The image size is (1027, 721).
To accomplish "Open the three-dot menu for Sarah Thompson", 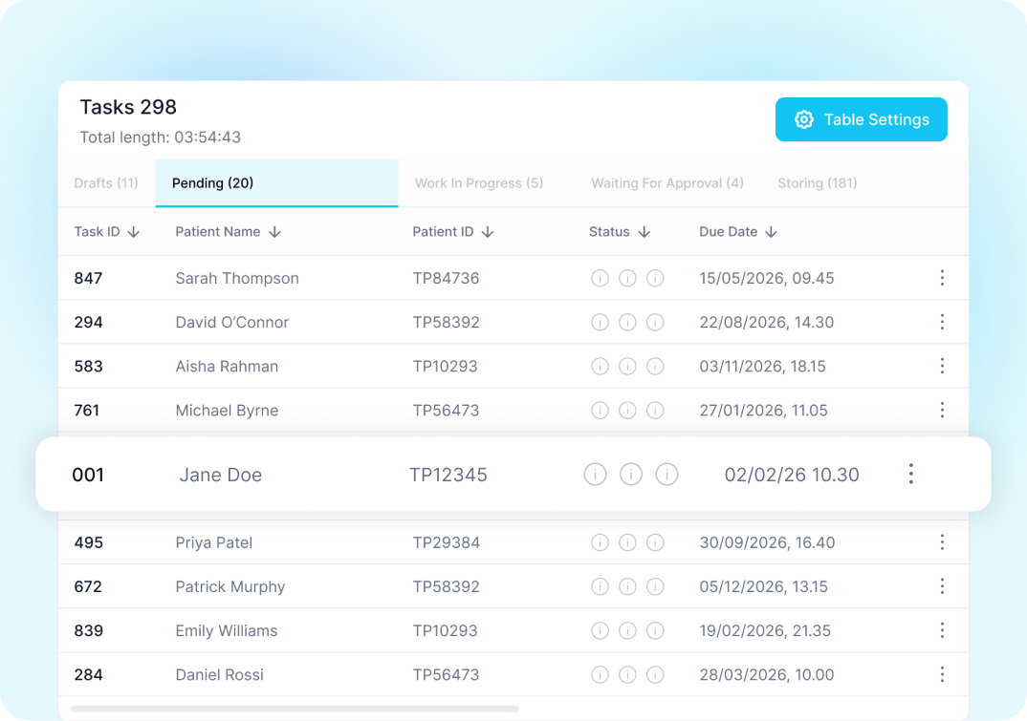I will (942, 278).
